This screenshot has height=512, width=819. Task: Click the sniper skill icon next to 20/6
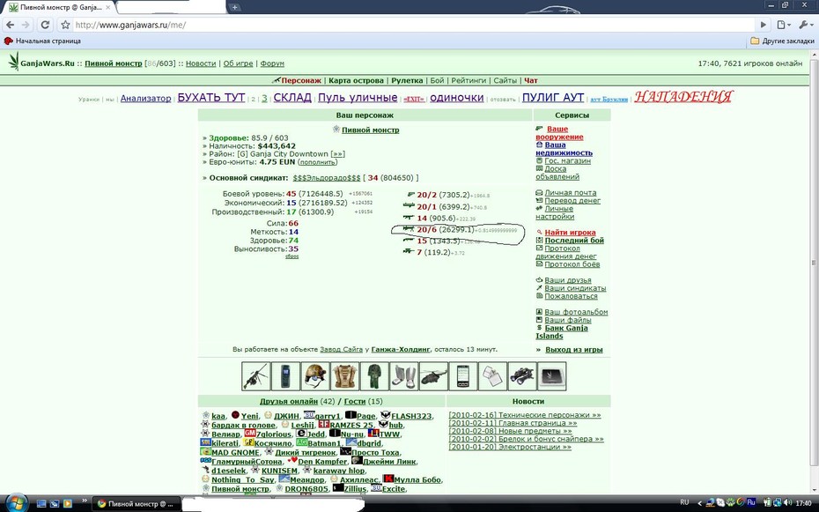tap(409, 229)
